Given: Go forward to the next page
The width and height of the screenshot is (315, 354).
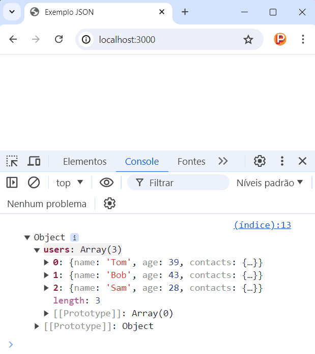Looking at the screenshot, I should (x=36, y=39).
